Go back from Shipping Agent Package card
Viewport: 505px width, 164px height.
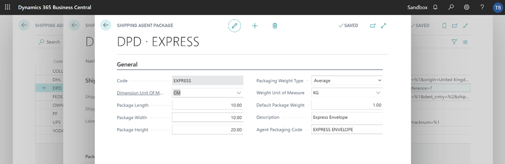tap(106, 25)
